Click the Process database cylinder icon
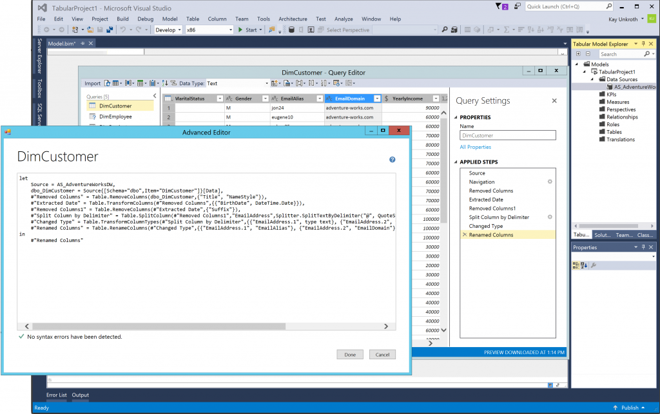Viewport: 660px width, 414px height. click(291, 30)
